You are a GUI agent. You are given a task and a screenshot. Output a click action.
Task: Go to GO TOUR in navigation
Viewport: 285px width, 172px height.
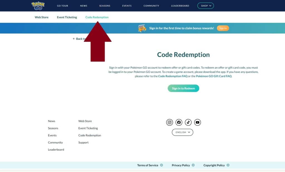click(x=62, y=6)
